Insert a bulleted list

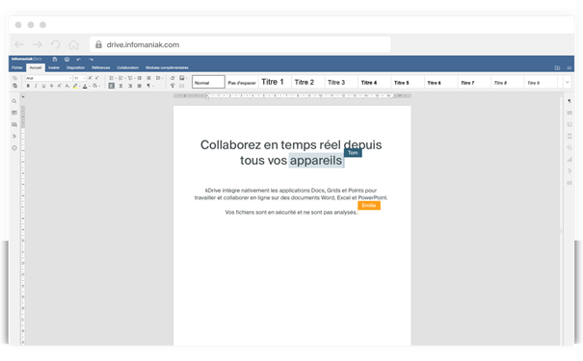[x=111, y=78]
